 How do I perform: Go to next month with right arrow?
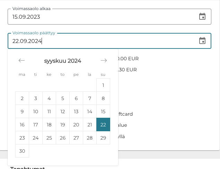pos(104,61)
